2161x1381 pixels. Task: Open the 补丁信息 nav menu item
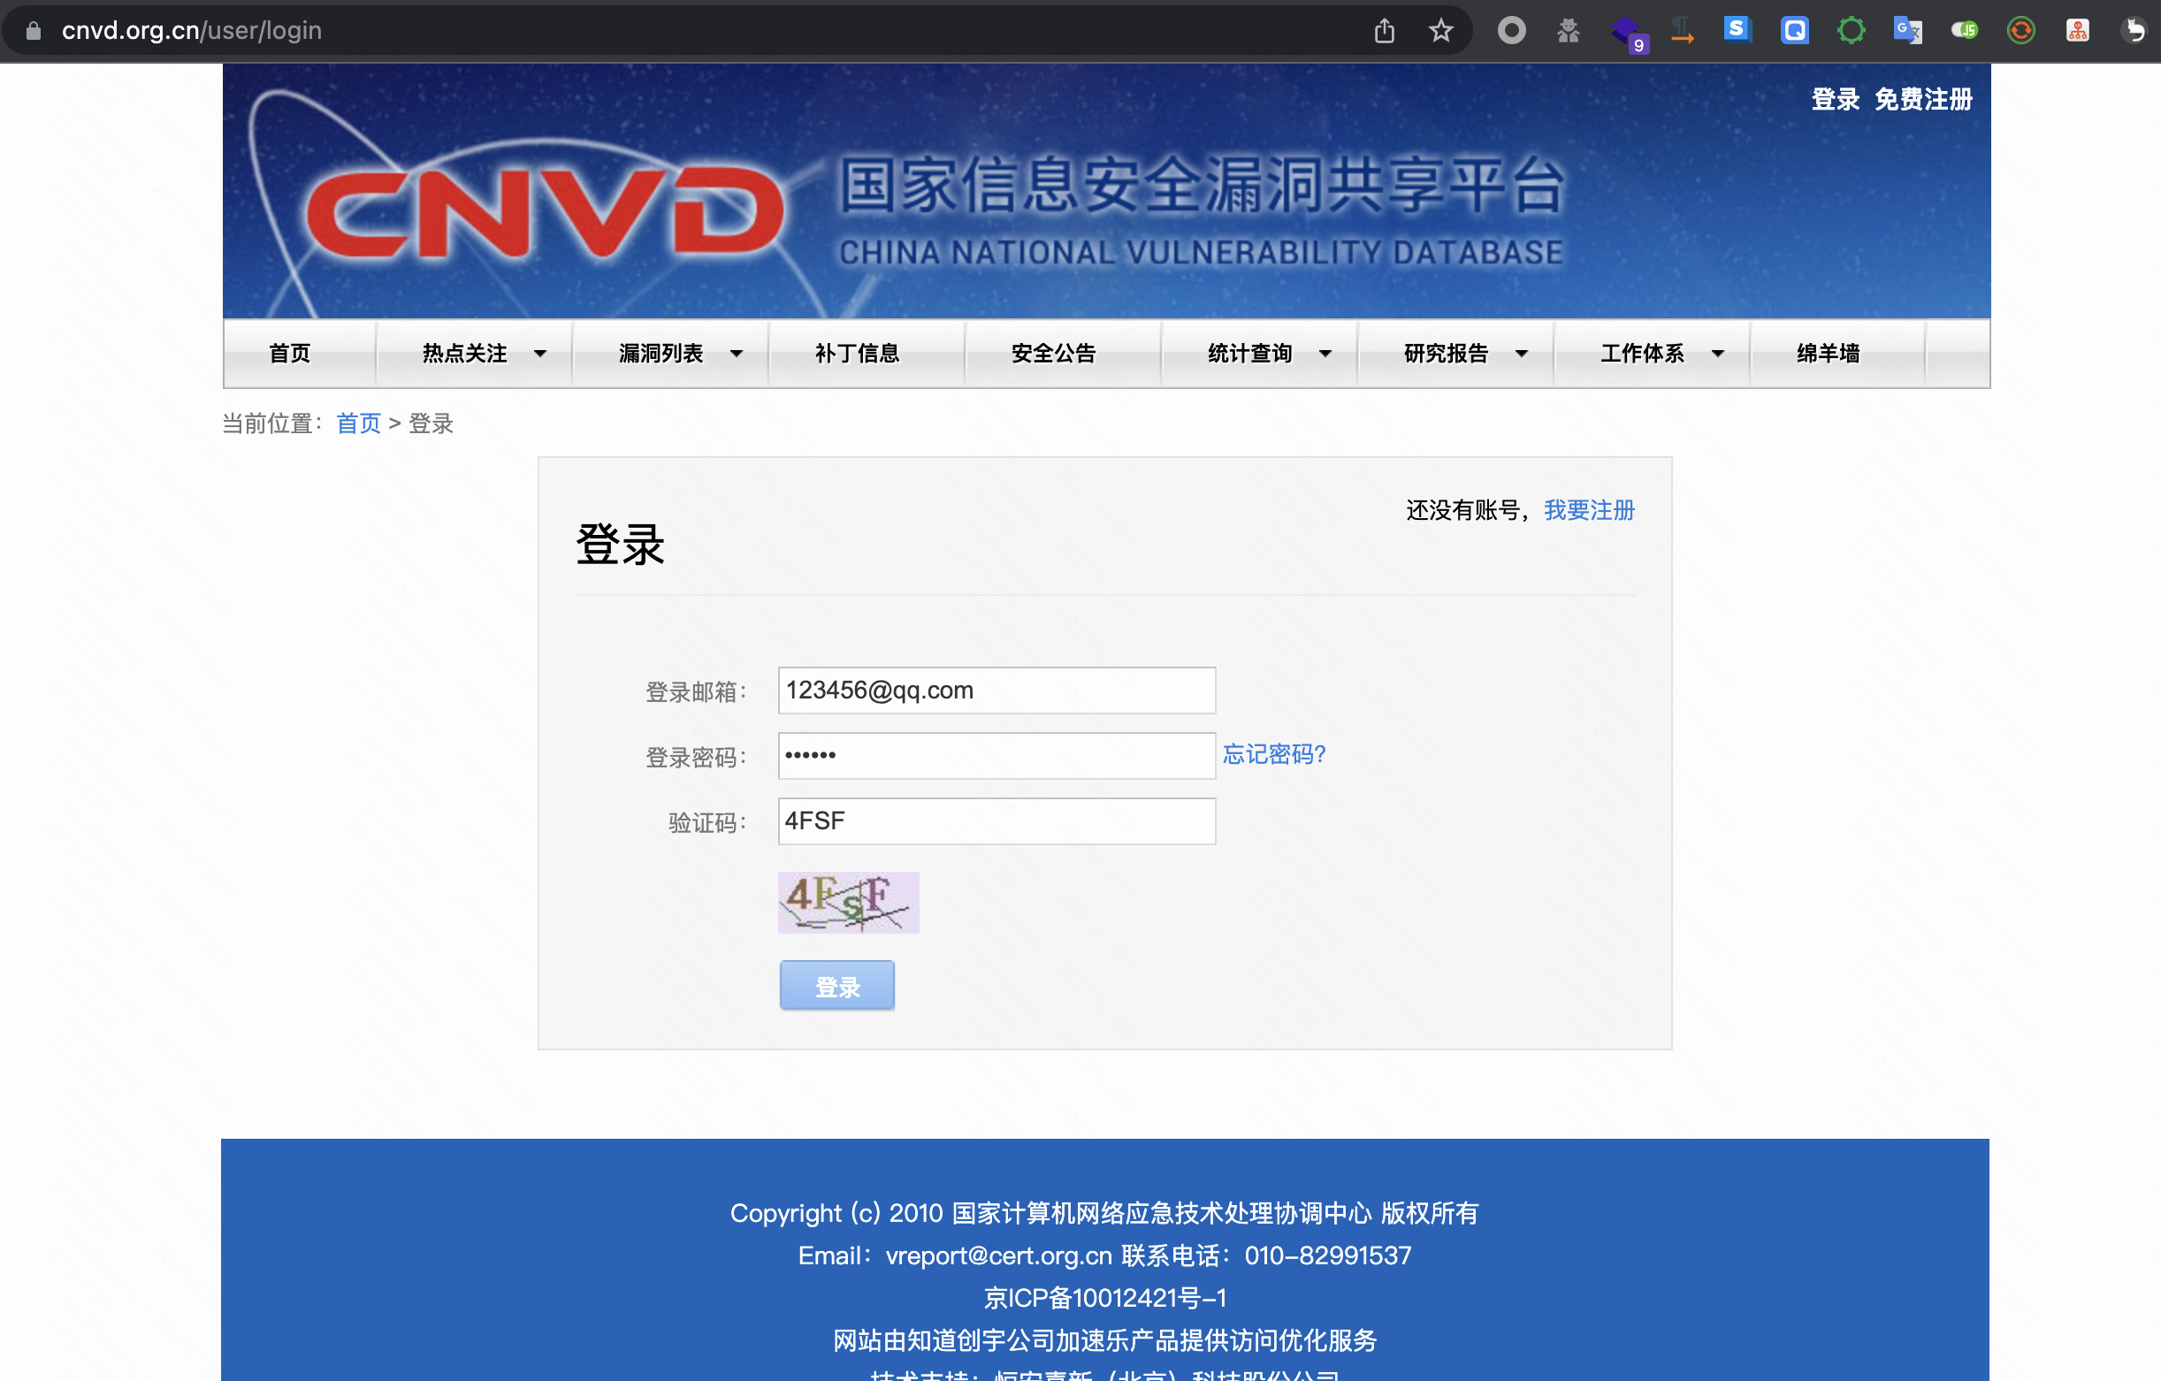point(857,354)
